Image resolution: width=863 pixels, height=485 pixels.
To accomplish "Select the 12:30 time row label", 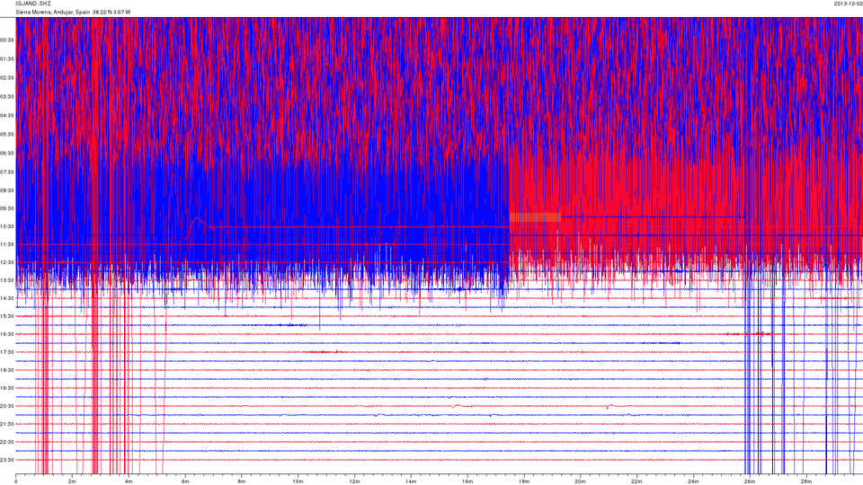I will (x=7, y=262).
